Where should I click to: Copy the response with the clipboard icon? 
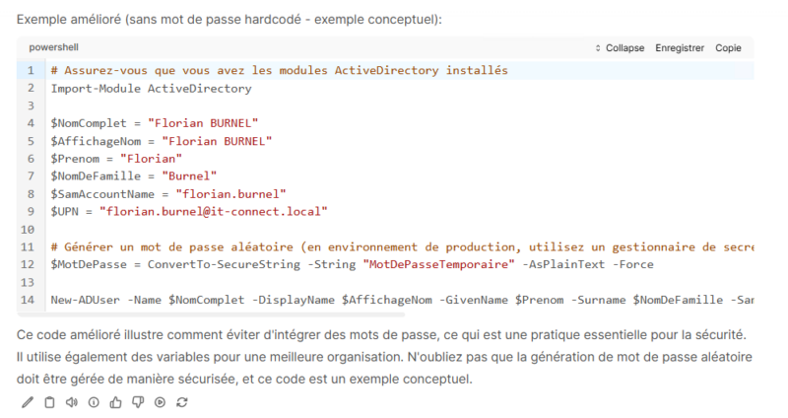(x=49, y=402)
